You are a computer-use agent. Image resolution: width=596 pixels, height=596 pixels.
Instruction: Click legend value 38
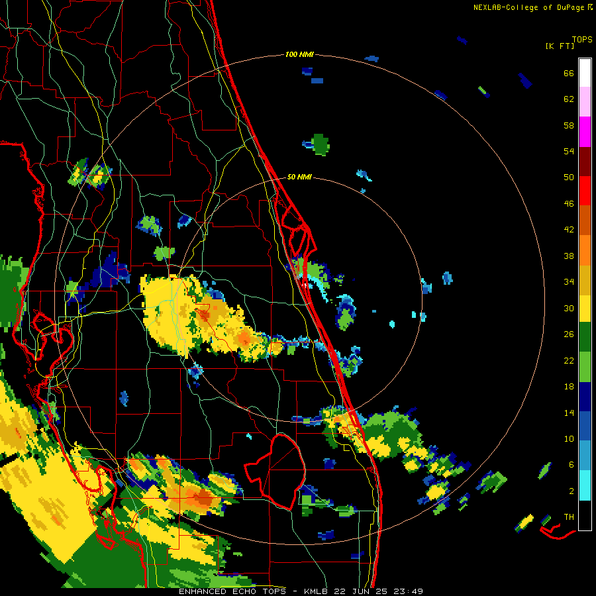point(569,256)
